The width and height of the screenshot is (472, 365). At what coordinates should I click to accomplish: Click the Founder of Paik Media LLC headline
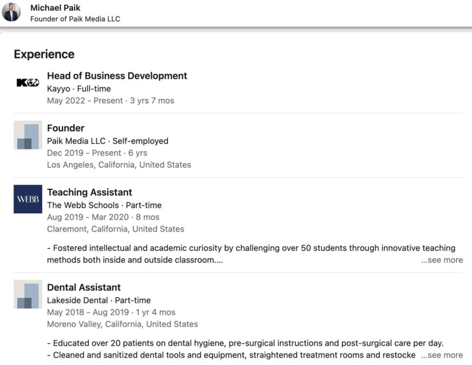[75, 19]
